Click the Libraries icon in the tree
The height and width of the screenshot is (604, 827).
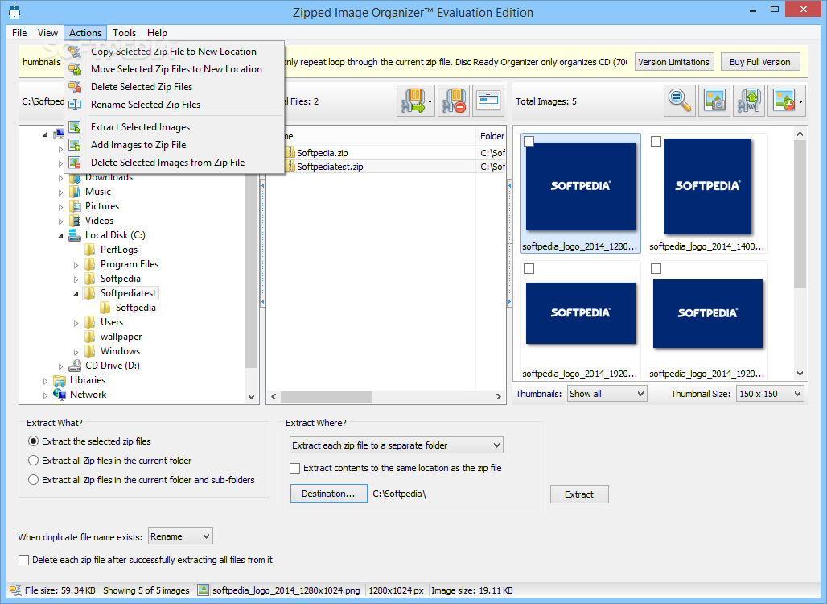[x=60, y=380]
